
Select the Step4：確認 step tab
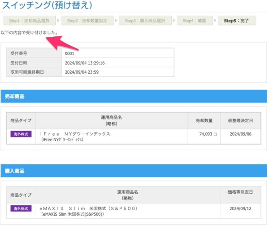point(195,21)
